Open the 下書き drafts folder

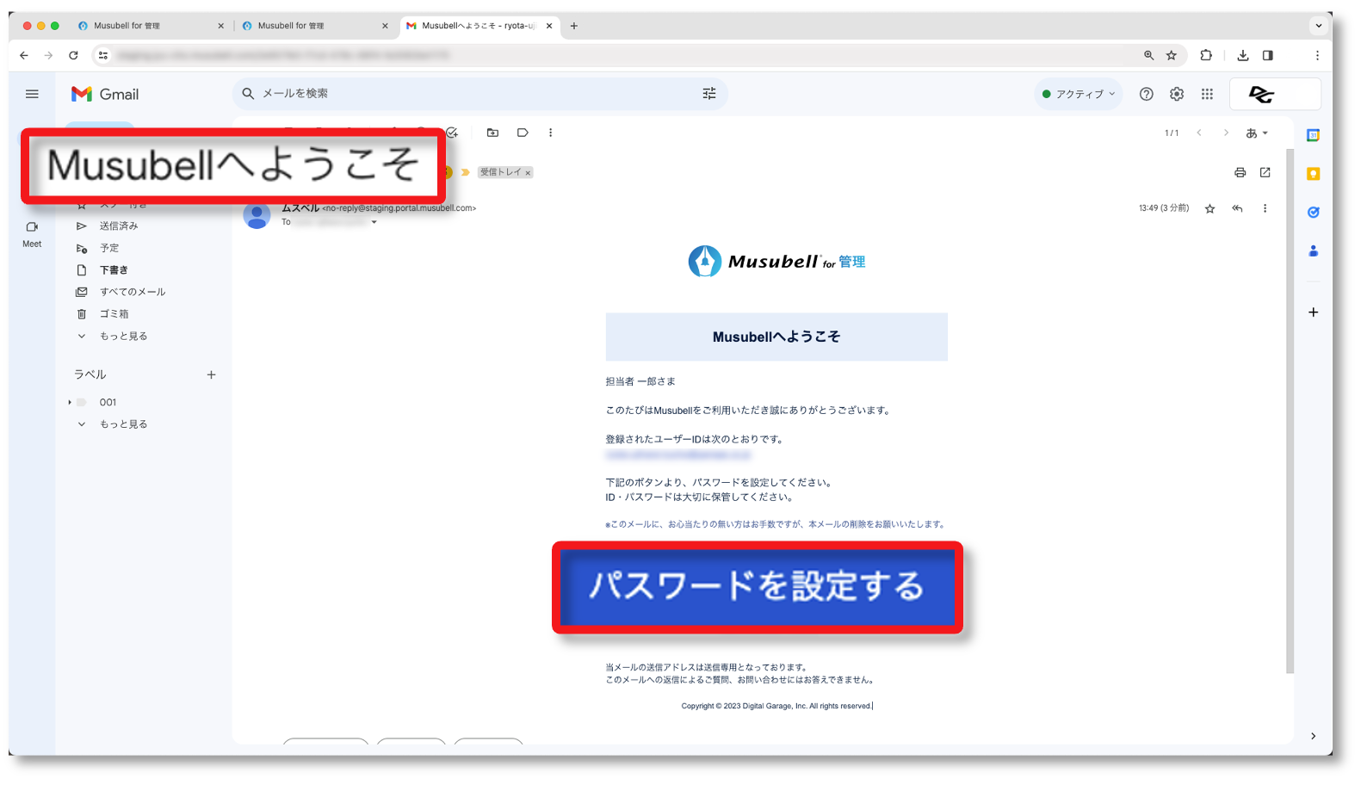click(x=114, y=269)
